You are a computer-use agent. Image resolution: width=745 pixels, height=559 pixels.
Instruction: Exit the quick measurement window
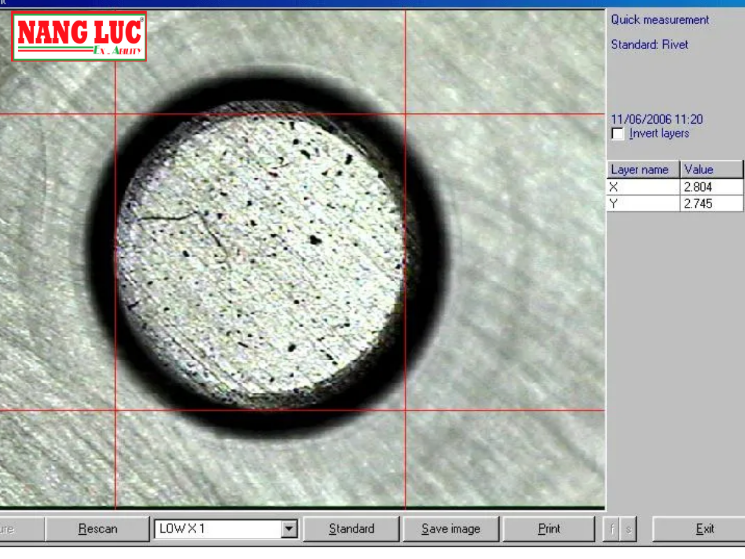point(705,529)
